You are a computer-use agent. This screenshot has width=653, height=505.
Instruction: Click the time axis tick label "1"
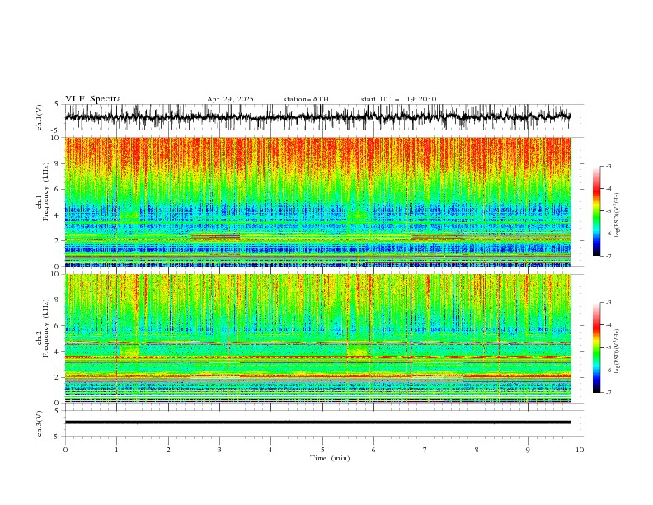click(116, 450)
